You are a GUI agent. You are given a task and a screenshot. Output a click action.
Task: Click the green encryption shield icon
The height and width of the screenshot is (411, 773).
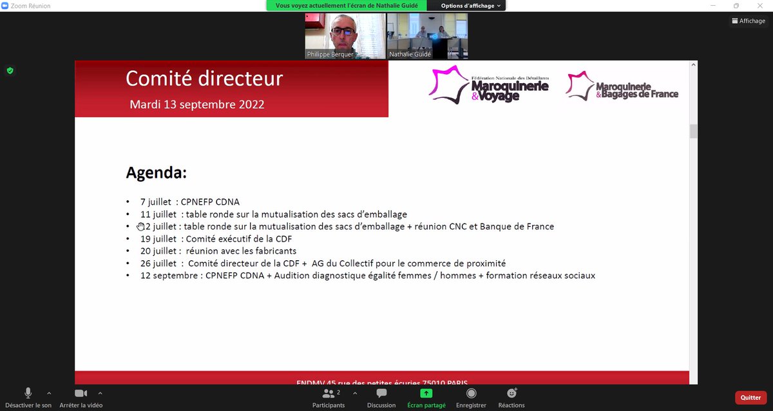pos(10,70)
